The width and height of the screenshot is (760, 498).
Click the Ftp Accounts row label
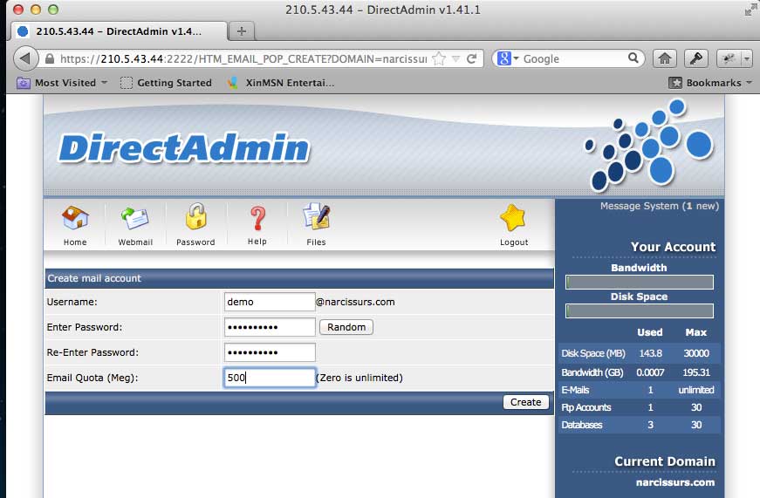(x=586, y=407)
